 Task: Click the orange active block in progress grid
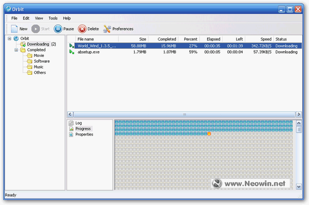pos(209,134)
